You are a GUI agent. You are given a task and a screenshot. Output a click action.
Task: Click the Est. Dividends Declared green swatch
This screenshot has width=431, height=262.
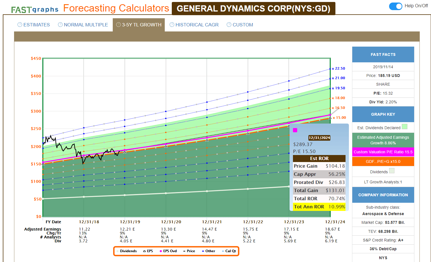(404, 127)
